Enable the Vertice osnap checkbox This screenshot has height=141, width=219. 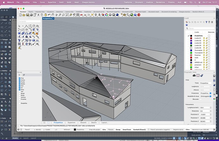(x=20, y=97)
